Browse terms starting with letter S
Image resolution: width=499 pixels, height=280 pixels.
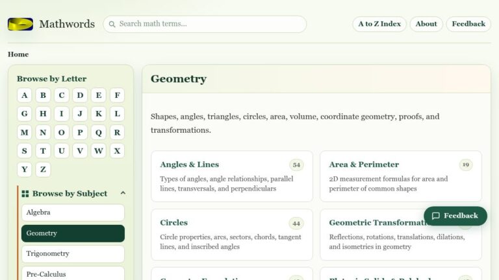click(x=25, y=151)
